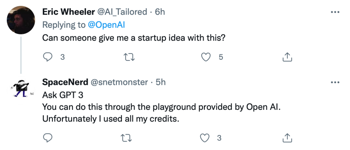Visit the @AI_Tailored handle
Screen dimensions: 350x150
click(x=122, y=12)
